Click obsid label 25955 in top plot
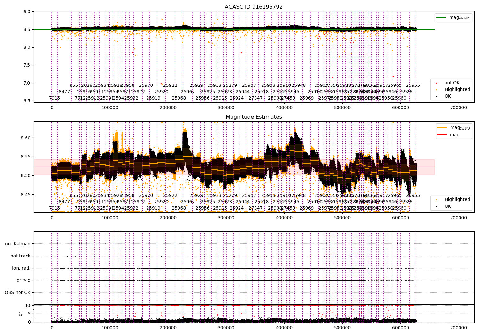 point(413,86)
